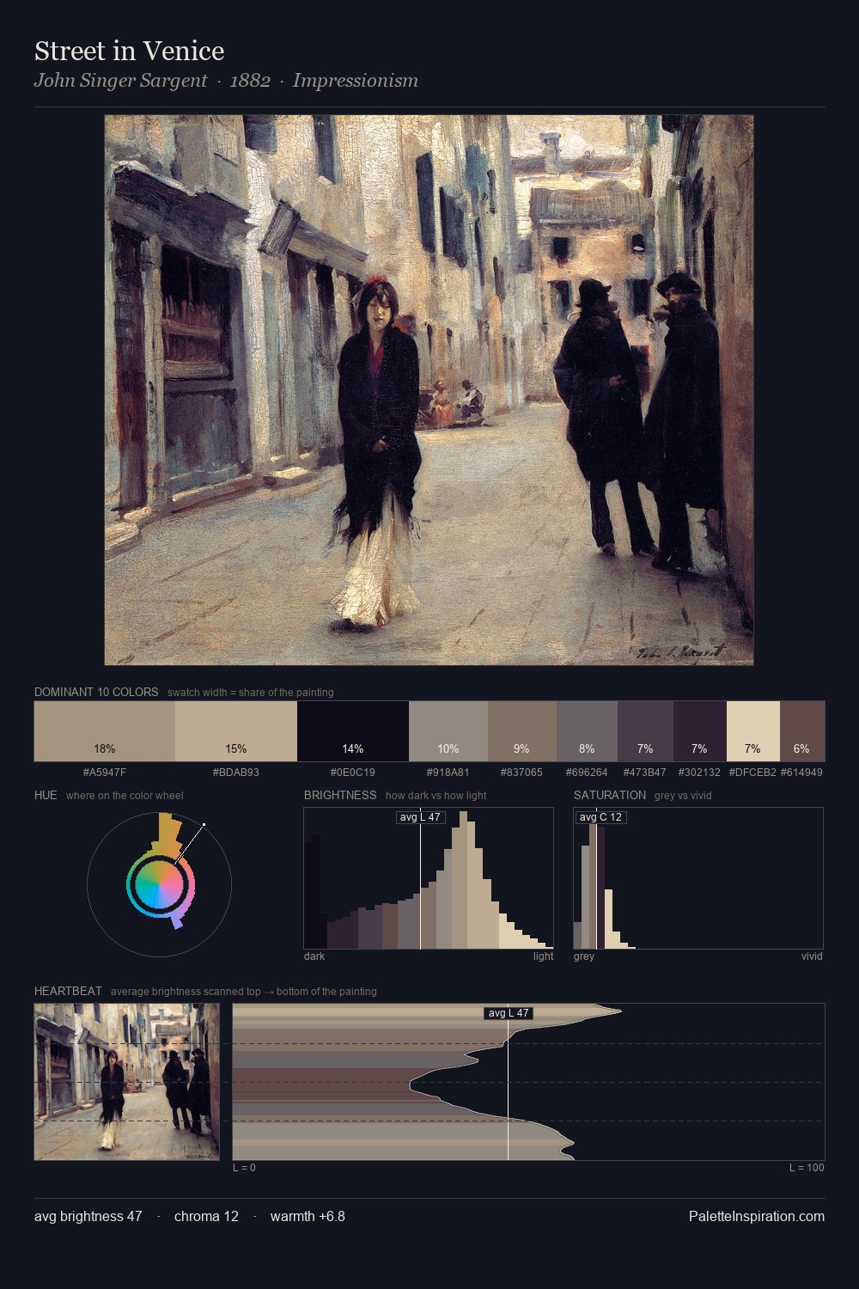Screen dimensions: 859x1289
Task: Click the '#918A81' hex code text
Action: click(448, 773)
